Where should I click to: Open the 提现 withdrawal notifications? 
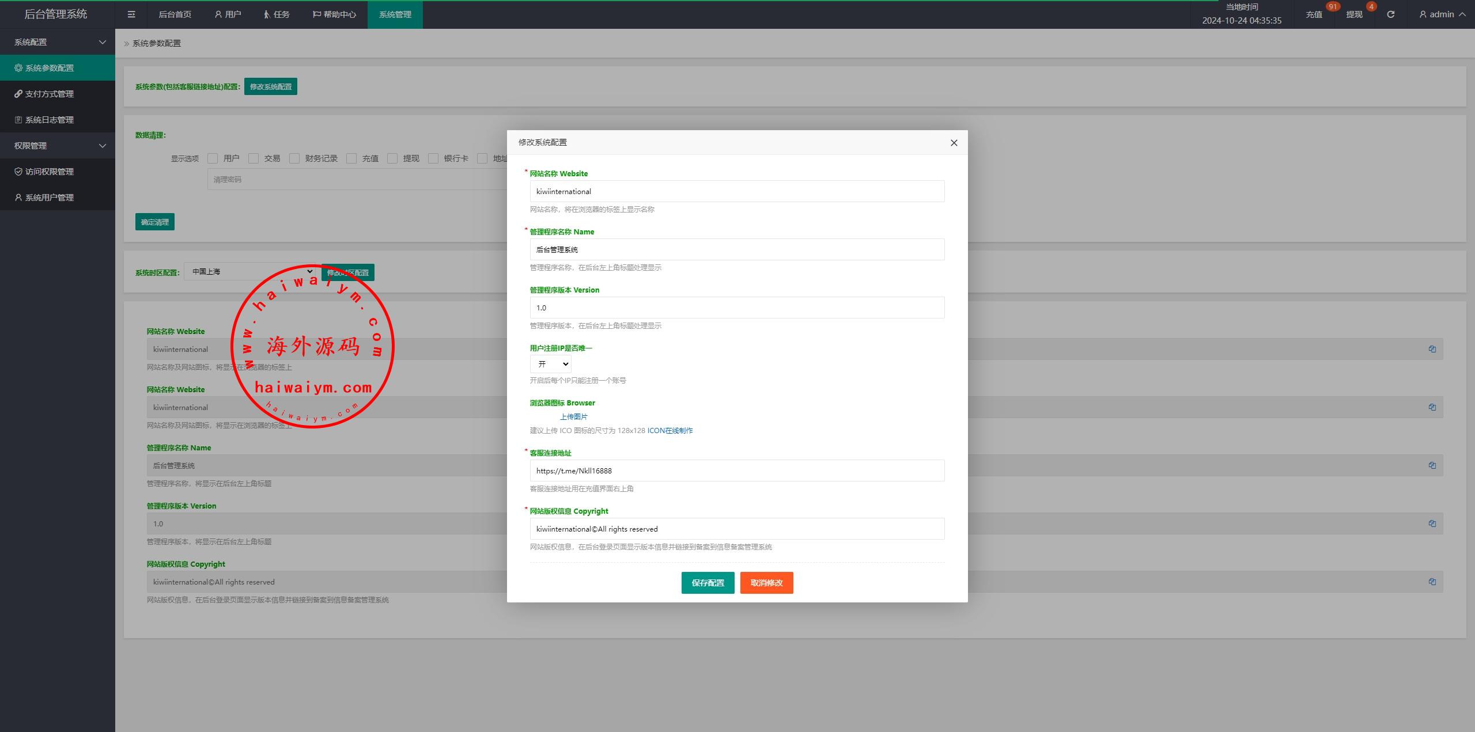click(1354, 14)
